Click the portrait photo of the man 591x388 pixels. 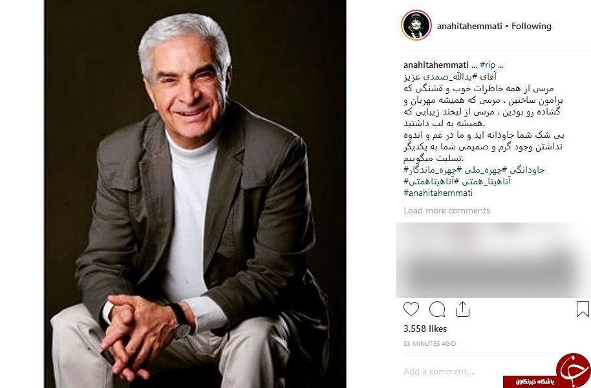point(195,194)
